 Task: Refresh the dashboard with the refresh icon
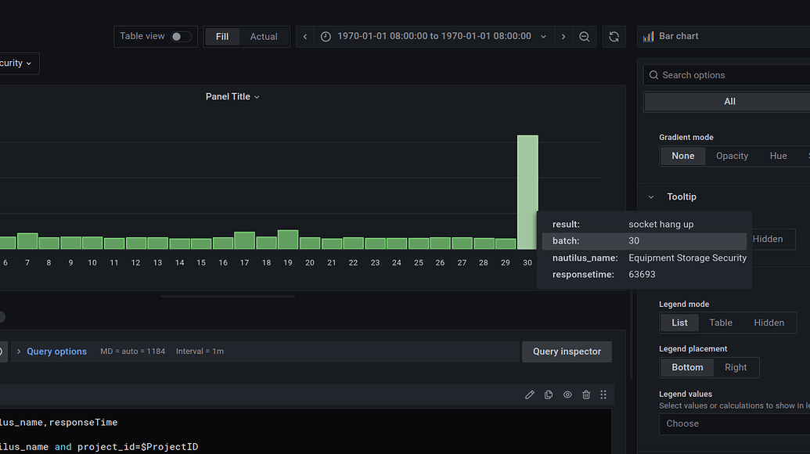(x=614, y=36)
